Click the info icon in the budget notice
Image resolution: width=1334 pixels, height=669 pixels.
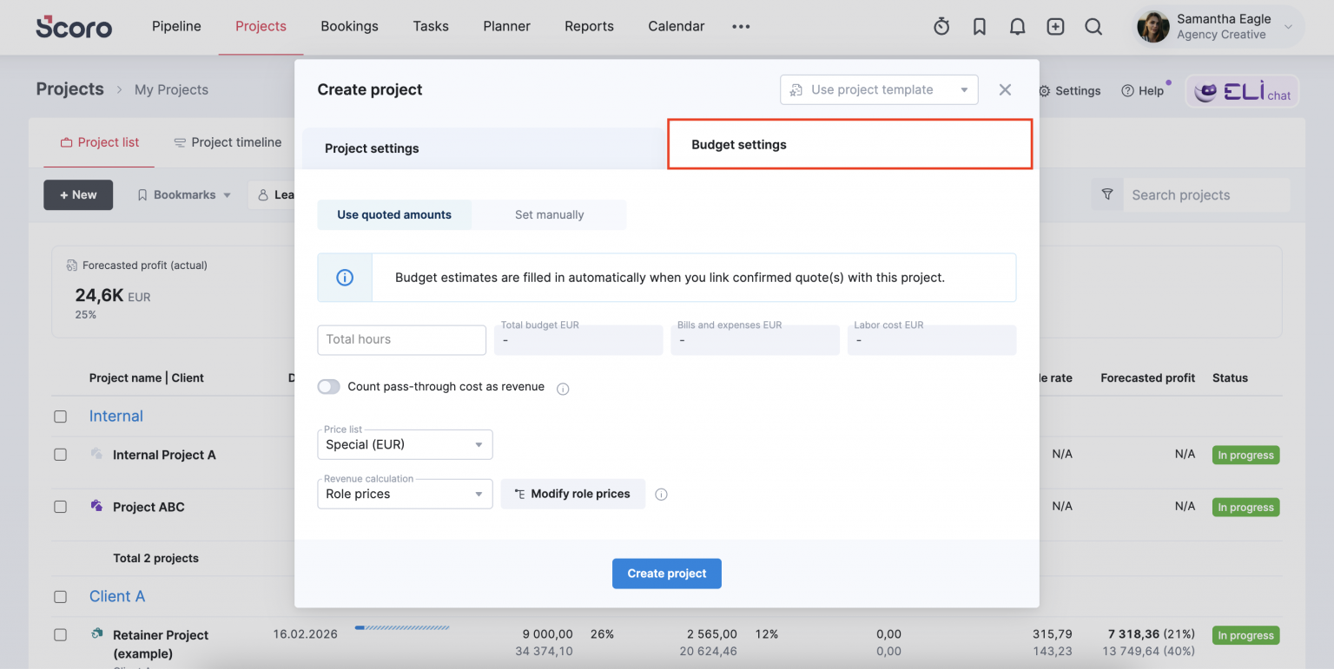[344, 277]
